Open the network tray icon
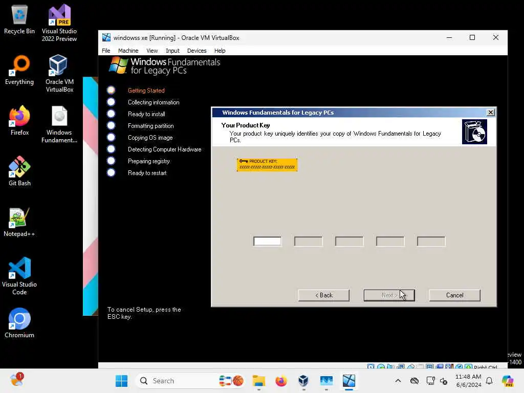 point(431,381)
